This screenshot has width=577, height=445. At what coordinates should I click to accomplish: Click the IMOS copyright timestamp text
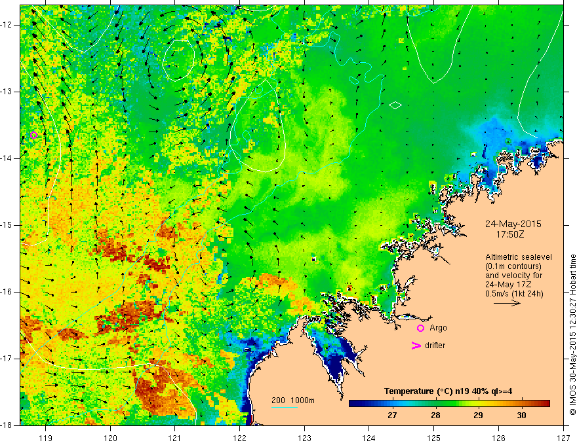[572, 333]
